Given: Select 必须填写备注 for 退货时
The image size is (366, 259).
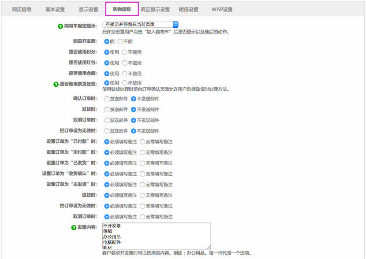Looking at the screenshot, I should (x=107, y=196).
